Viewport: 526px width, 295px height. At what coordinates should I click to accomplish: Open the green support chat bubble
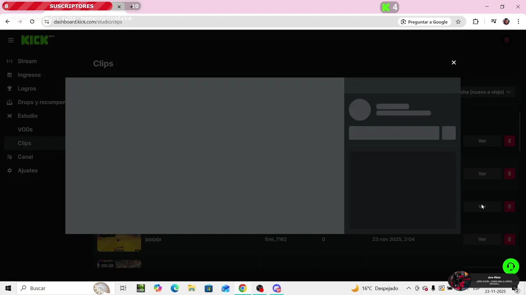[511, 267]
